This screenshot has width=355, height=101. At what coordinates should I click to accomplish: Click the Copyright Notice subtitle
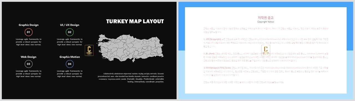pyautogui.click(x=266, y=22)
